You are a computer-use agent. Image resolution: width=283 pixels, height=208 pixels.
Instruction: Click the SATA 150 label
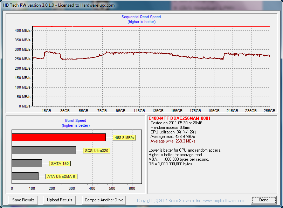coord(60,164)
